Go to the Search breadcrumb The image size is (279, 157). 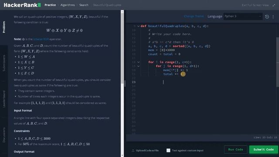click(84, 5)
